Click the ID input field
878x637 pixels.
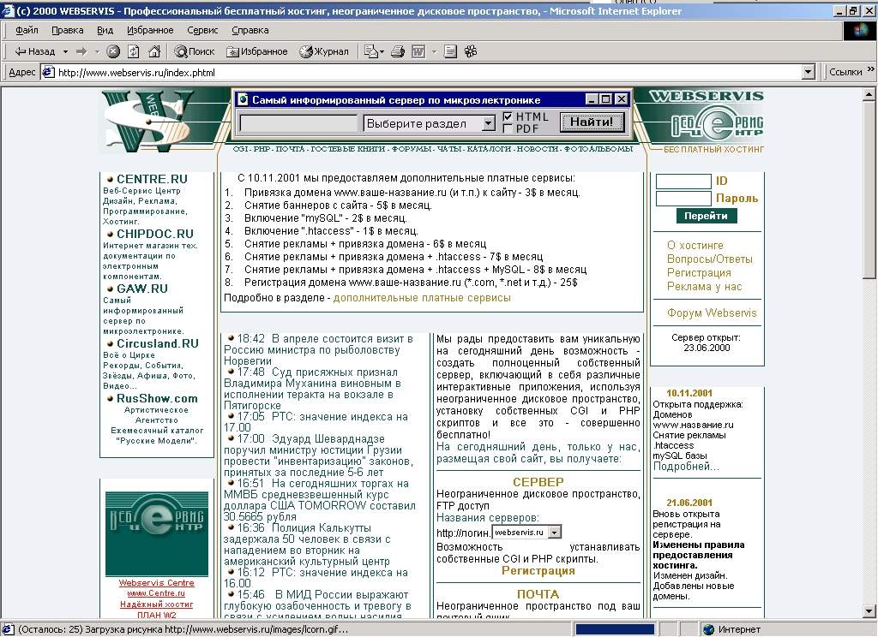tap(683, 182)
